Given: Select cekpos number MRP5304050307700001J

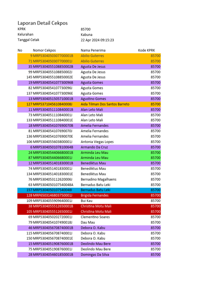Looking at the screenshot, I should pyautogui.click(x=52, y=61).
